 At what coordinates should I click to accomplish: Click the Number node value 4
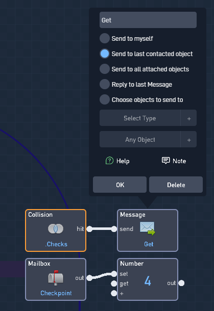(148, 281)
